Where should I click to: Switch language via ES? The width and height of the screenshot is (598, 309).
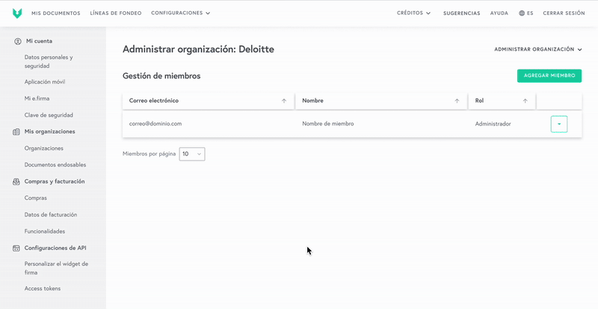coord(530,13)
